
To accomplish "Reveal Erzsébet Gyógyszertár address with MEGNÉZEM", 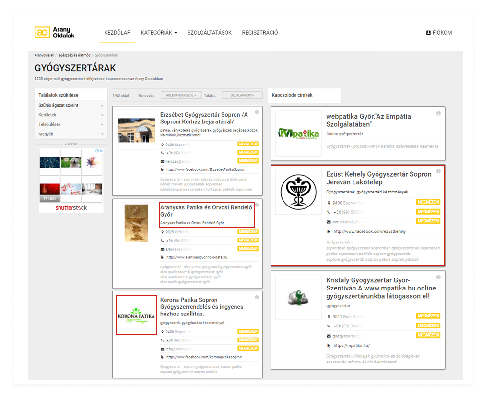I will click(248, 144).
